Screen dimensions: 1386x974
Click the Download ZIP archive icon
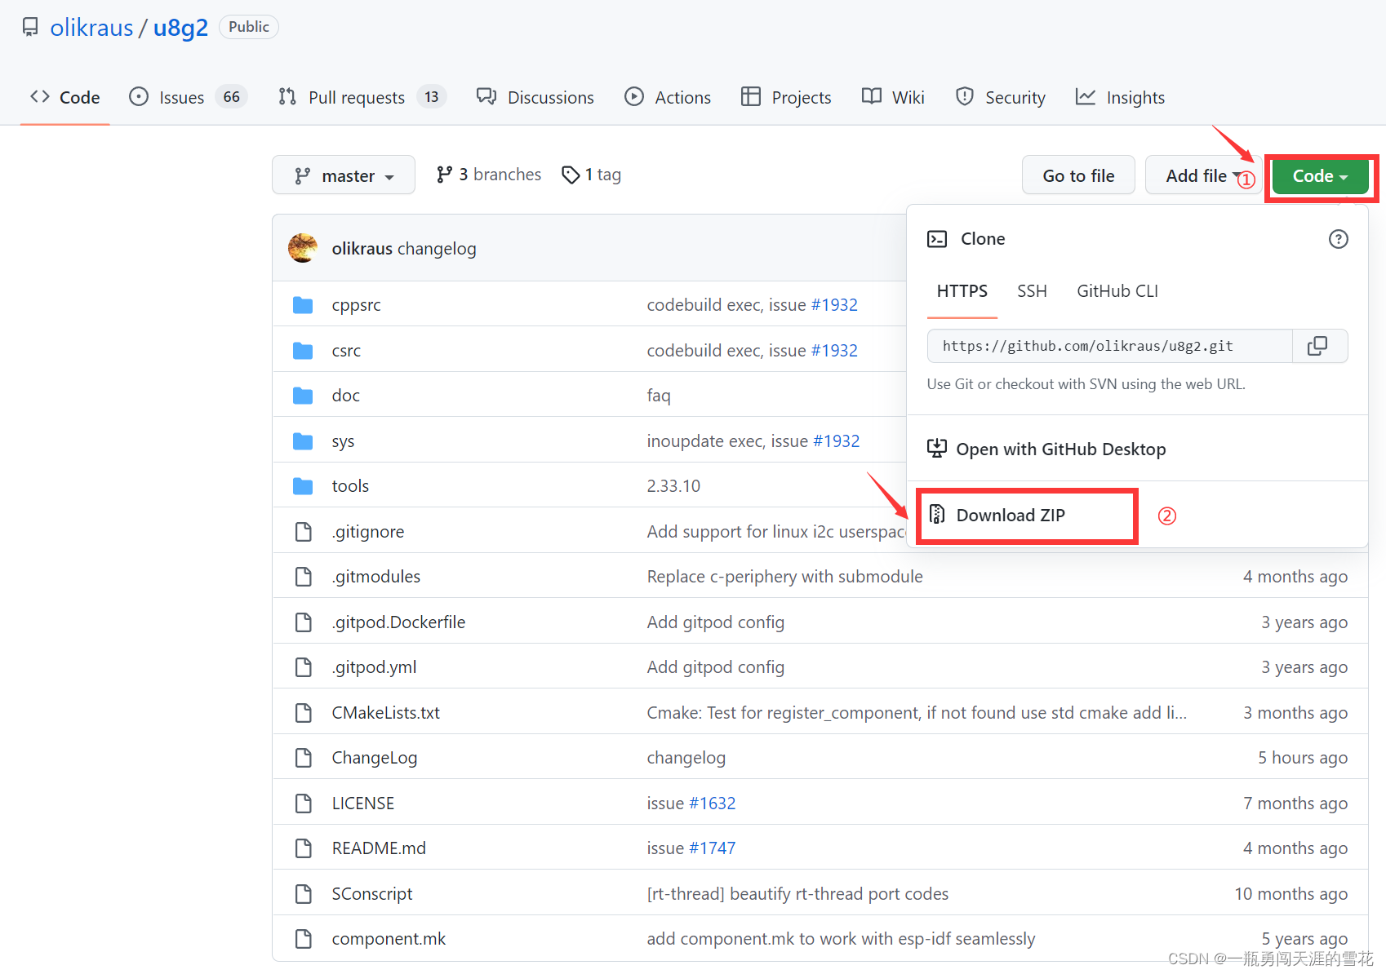pos(937,515)
